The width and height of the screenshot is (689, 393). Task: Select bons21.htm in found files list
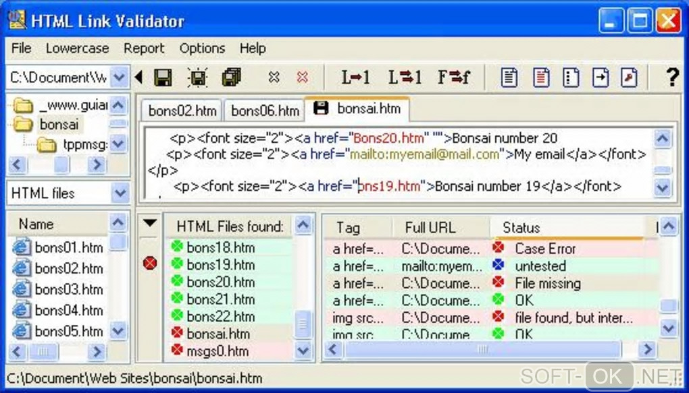tap(229, 299)
